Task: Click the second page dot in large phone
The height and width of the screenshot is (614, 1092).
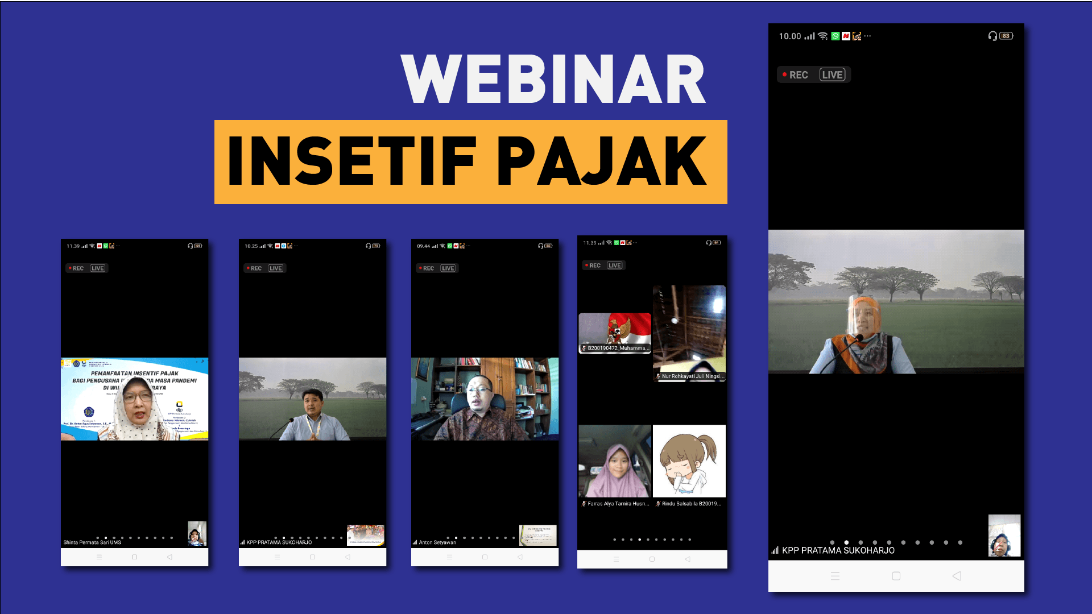Action: [x=846, y=542]
